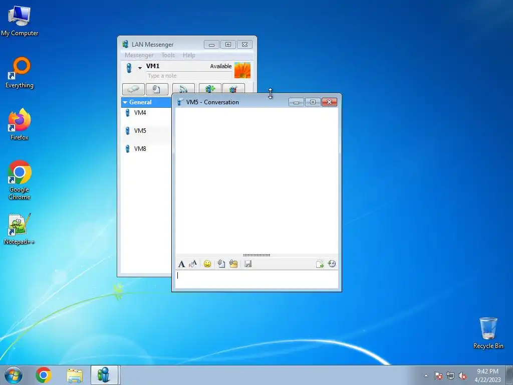The width and height of the screenshot is (513, 385).
Task: Click the save conversation floppy icon
Action: click(248, 264)
